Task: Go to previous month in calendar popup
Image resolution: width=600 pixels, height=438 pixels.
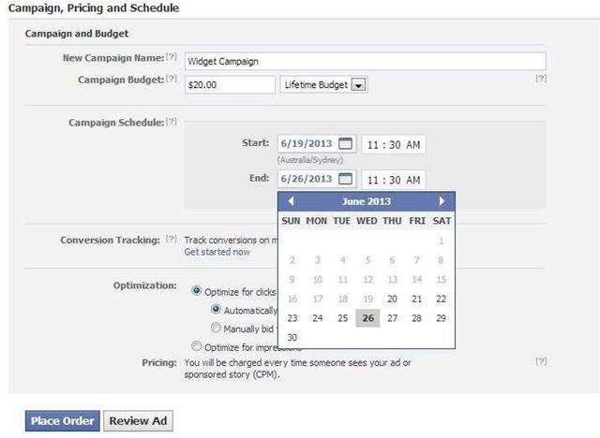Action: (x=291, y=201)
